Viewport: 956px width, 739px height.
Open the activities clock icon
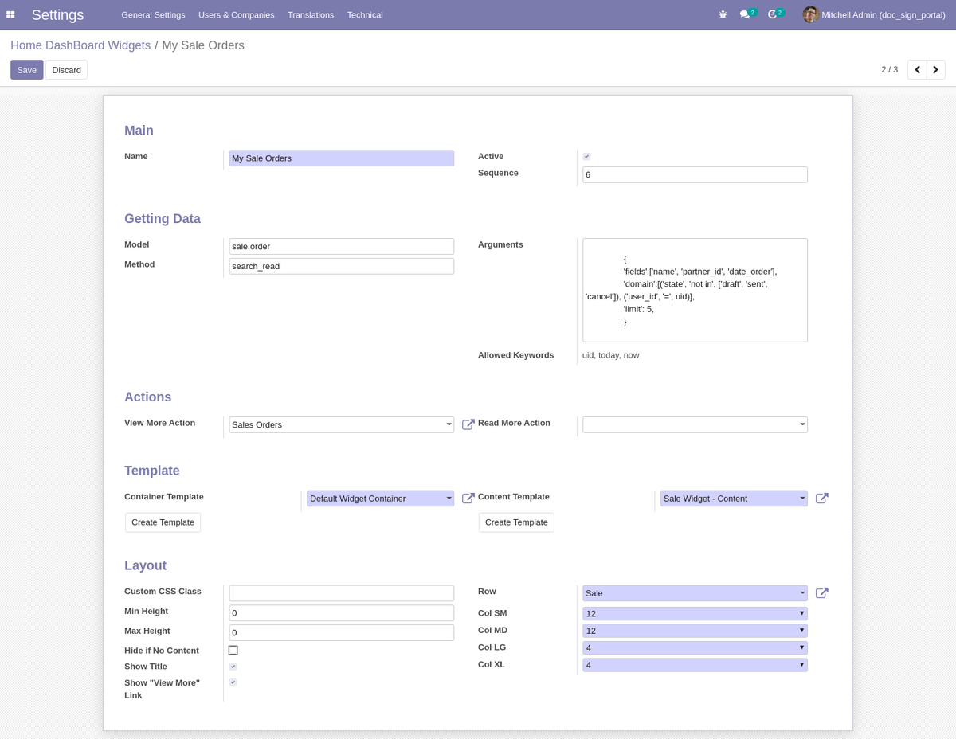click(772, 14)
